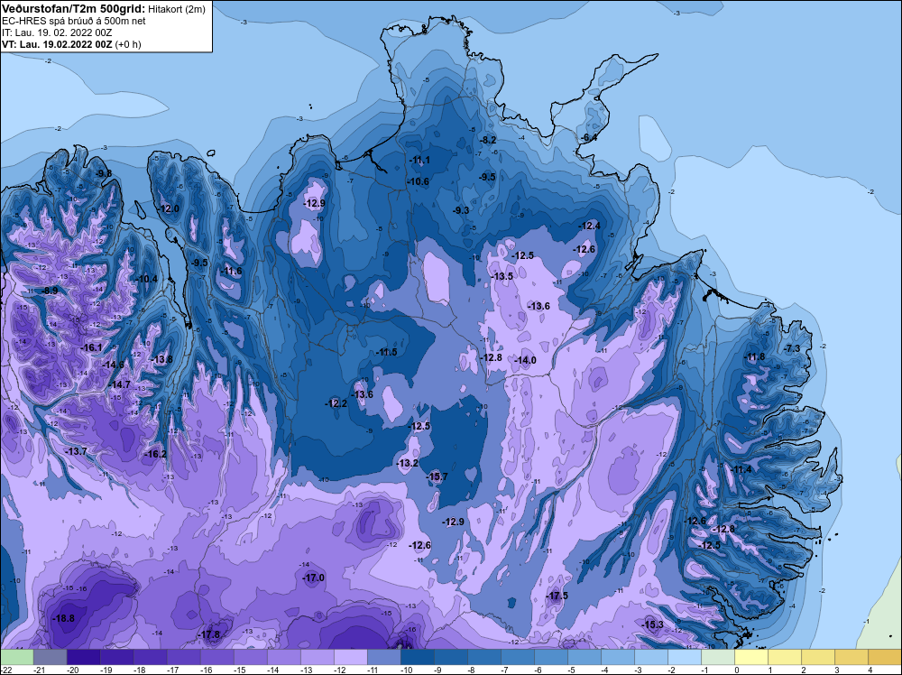
Task: Select the -10.6 temperature label
Action: click(419, 181)
